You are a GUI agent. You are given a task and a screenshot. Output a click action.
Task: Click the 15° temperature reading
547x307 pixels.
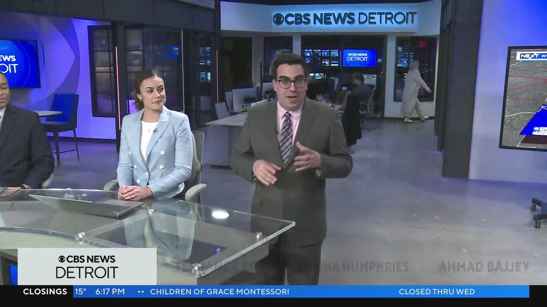tap(80, 292)
